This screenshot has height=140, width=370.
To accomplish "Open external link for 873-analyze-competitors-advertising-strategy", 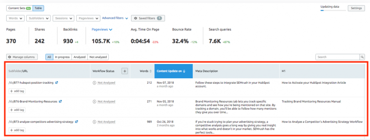I will (x=77, y=122).
